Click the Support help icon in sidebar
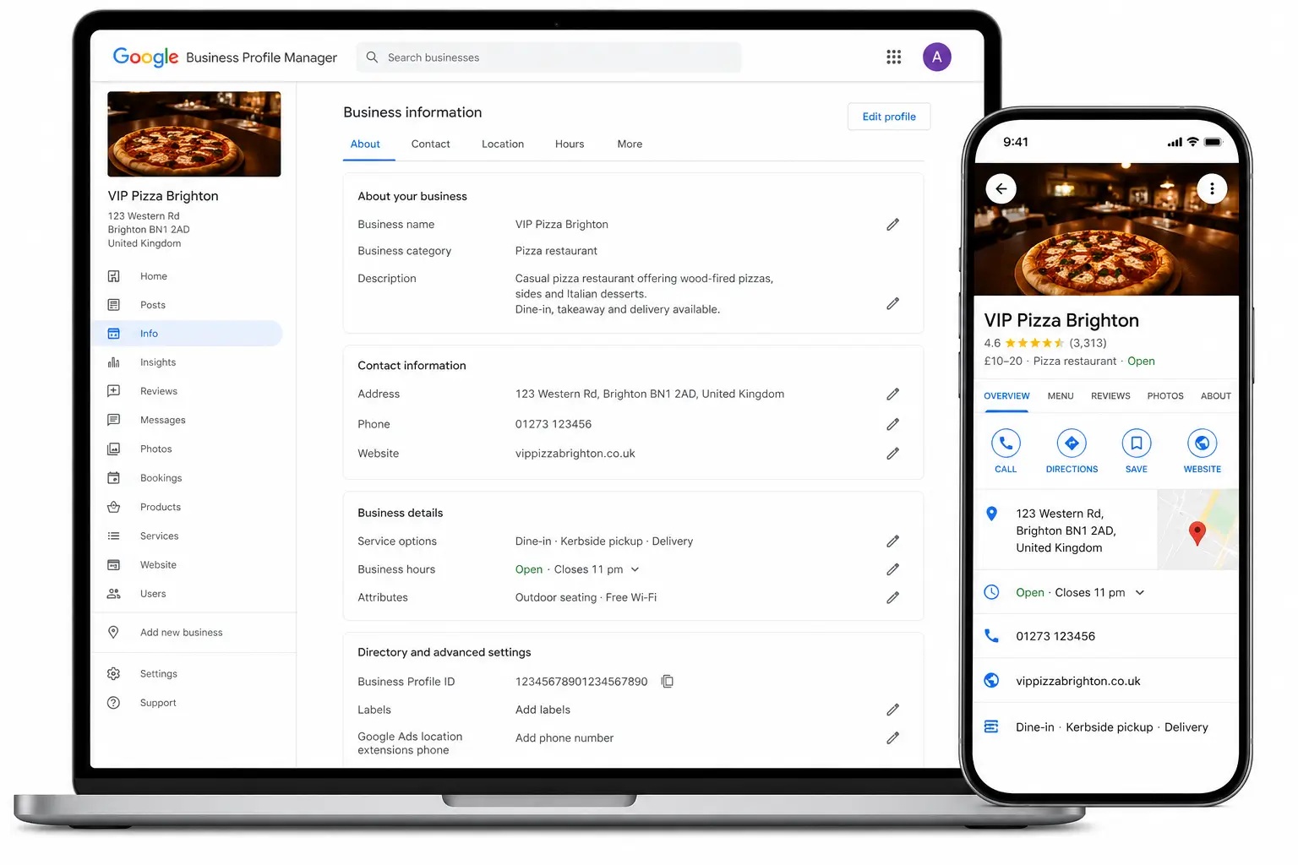 pyautogui.click(x=114, y=703)
